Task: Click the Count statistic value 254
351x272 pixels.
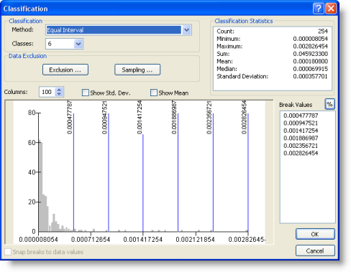Action: [x=323, y=31]
